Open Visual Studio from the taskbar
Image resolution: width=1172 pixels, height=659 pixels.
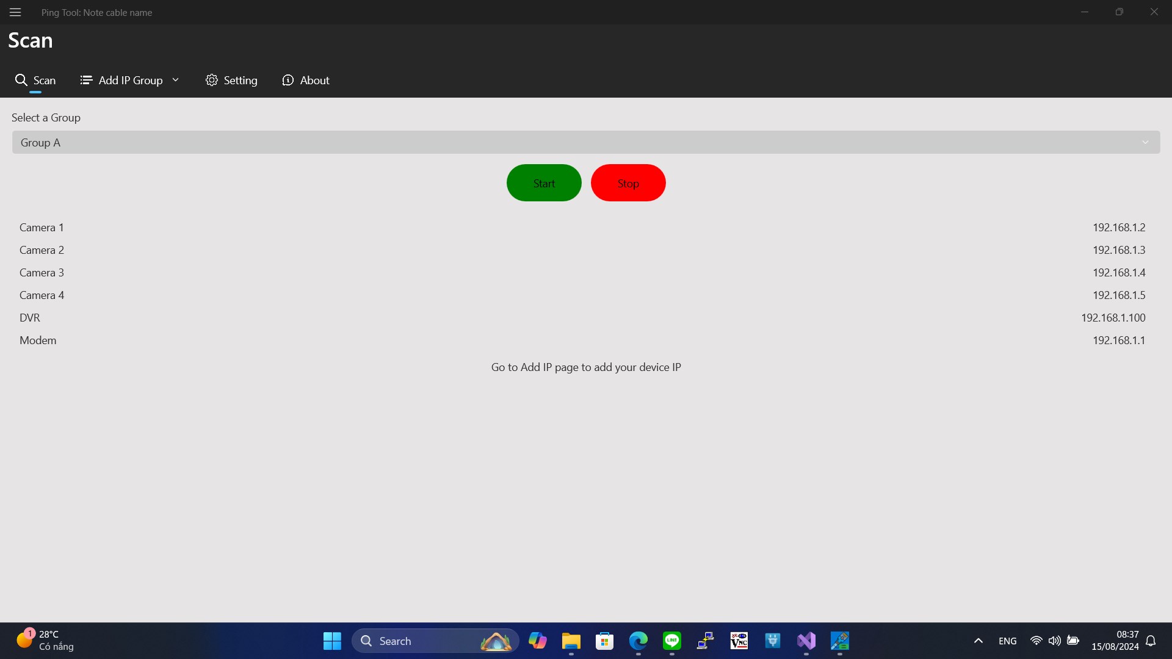[x=806, y=641]
